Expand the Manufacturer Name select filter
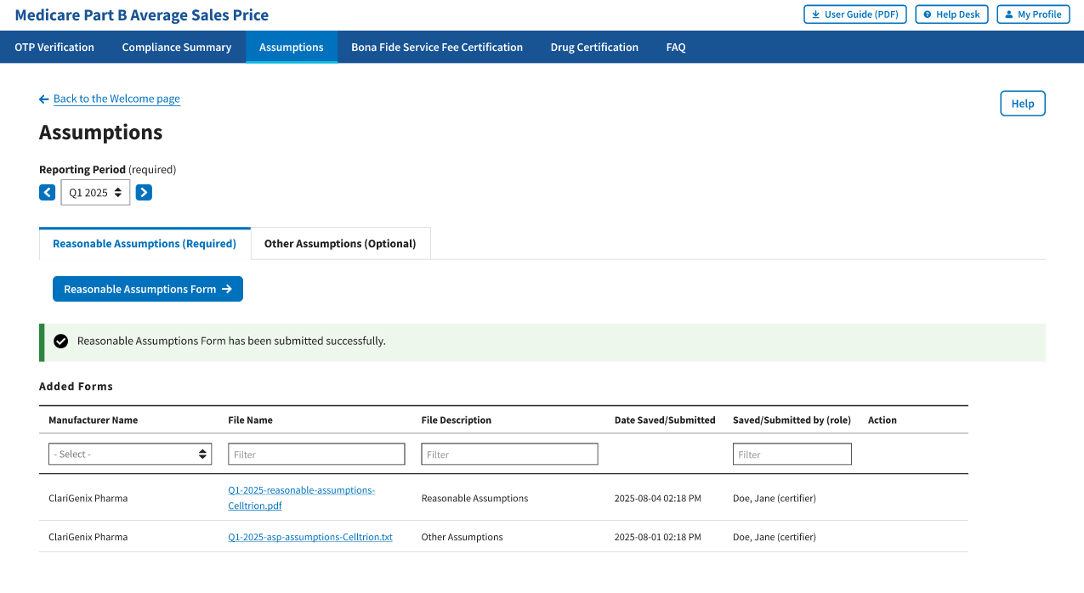1084x593 pixels. click(130, 455)
